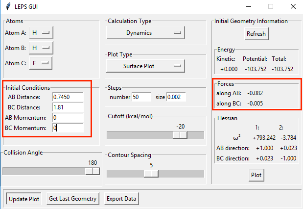Click the AB Momentum input field
This screenshot has width=303, height=209.
68,118
